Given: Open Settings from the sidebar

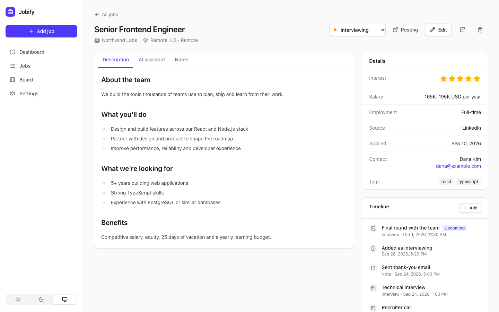Looking at the screenshot, I should point(41,94).
